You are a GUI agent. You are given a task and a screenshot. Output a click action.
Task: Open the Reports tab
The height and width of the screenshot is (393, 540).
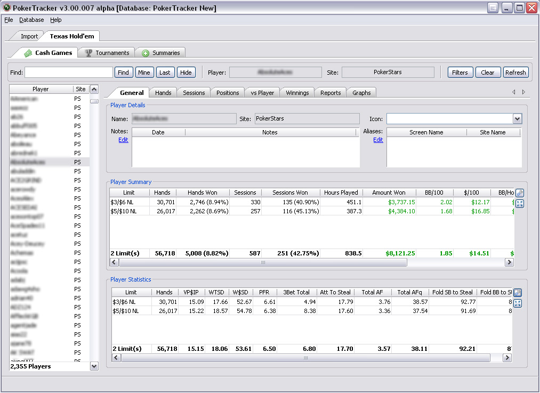331,93
